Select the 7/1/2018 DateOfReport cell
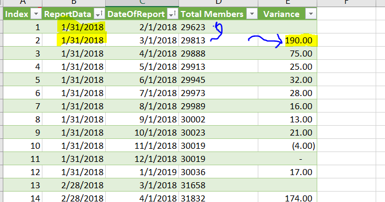This screenshot has height=202, width=385. [142, 93]
